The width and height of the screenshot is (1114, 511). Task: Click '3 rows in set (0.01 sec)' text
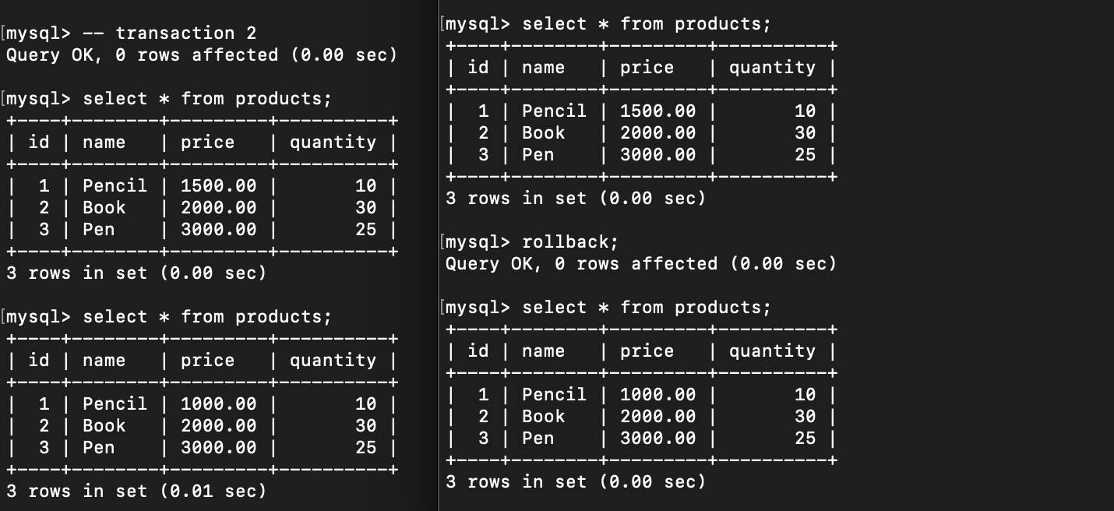coord(136,491)
